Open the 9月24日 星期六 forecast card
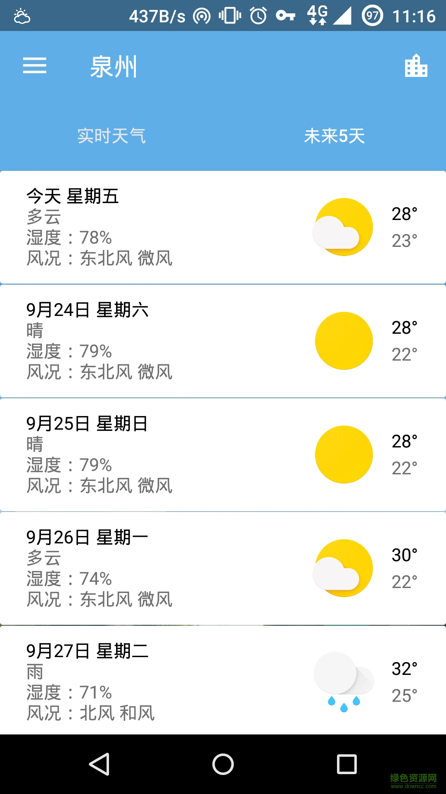Viewport: 446px width, 794px height. [165, 341]
